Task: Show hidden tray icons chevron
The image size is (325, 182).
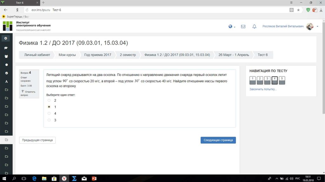Action: [277, 179]
